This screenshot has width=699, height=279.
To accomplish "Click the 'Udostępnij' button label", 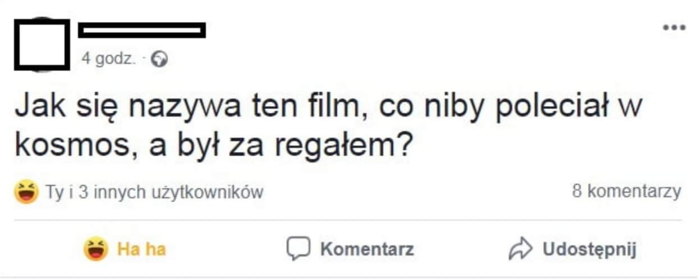I will click(590, 249).
